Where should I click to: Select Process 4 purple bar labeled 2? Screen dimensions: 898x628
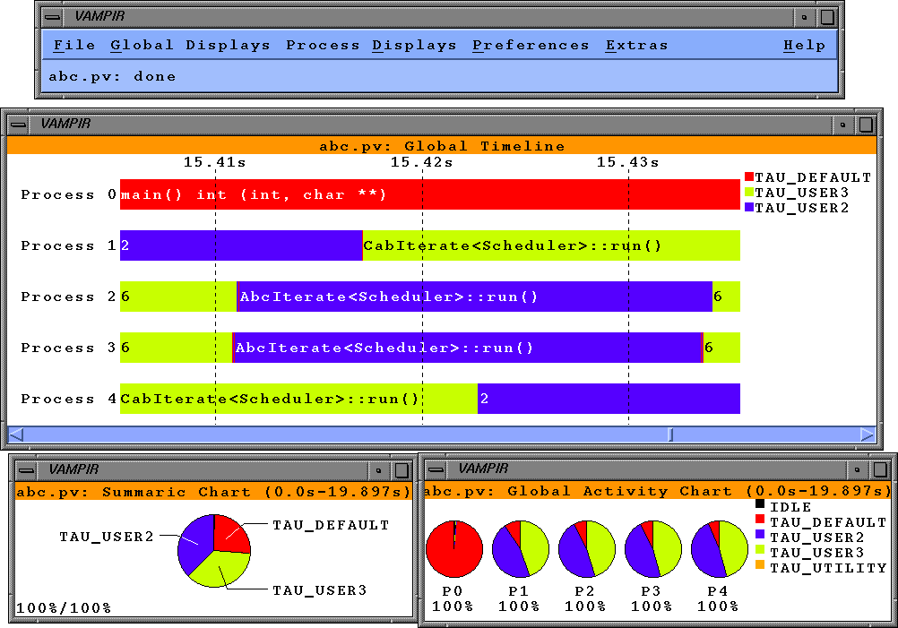(609, 399)
